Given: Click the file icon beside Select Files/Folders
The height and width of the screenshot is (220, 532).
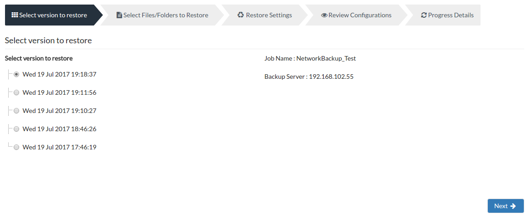Looking at the screenshot, I should [x=119, y=15].
